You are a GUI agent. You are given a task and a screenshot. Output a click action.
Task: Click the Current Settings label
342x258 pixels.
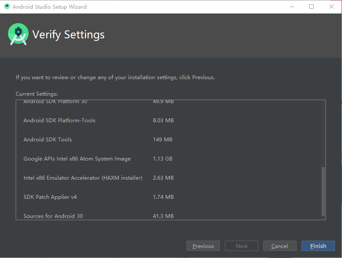coord(37,94)
